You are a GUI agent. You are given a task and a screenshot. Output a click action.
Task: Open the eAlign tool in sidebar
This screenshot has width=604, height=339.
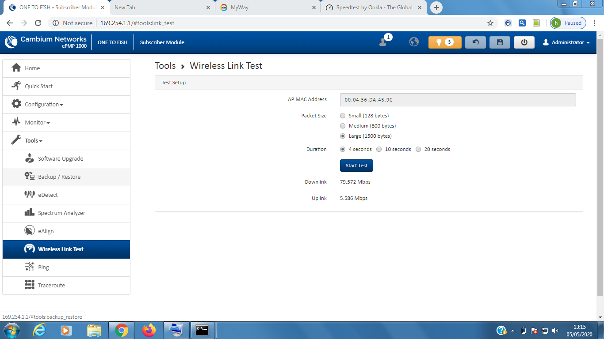[x=46, y=231]
